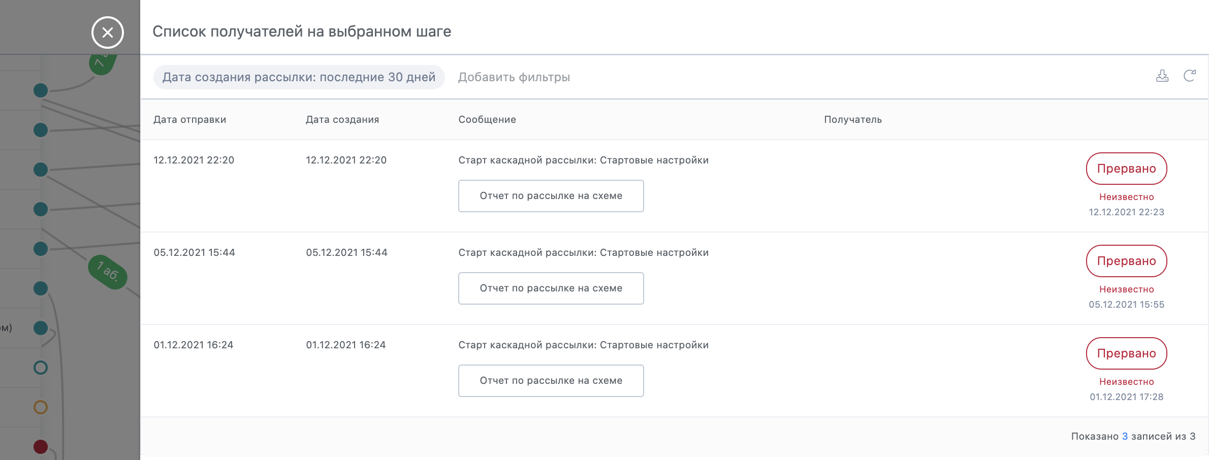The height and width of the screenshot is (460, 1209).
Task: Sort by 'Дата отправки' column header
Action: coord(189,120)
